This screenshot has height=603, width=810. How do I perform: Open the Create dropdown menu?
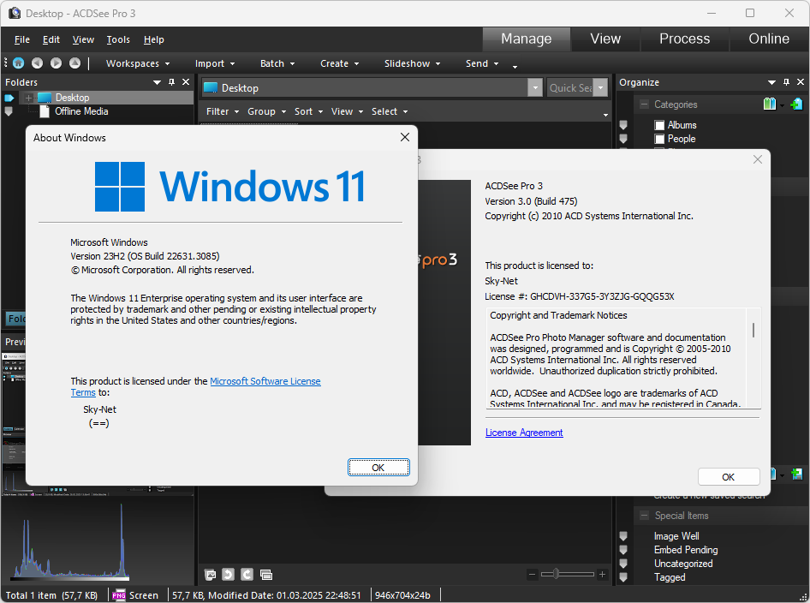(x=339, y=63)
